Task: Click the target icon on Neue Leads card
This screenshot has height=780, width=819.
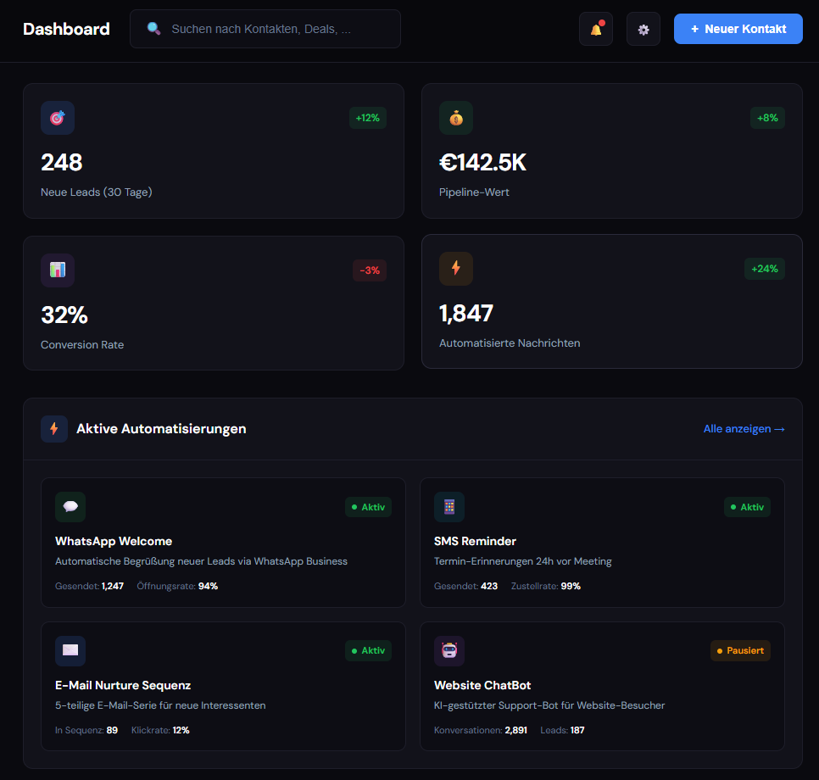Action: point(58,118)
